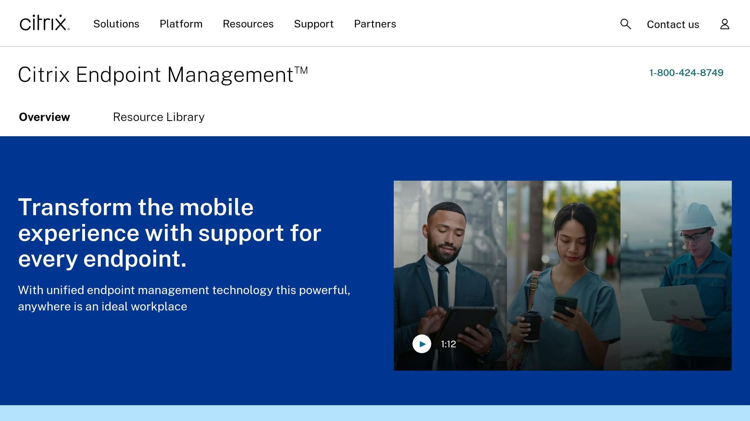Click the Contact us link
This screenshot has height=421, width=750.
click(673, 24)
